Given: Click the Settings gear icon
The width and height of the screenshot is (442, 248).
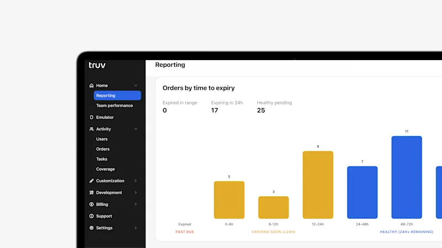Looking at the screenshot, I should (91, 228).
